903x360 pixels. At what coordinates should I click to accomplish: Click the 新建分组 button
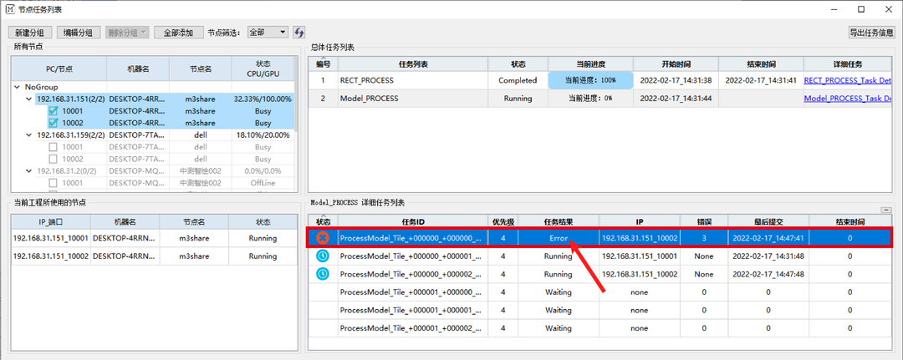(x=30, y=33)
